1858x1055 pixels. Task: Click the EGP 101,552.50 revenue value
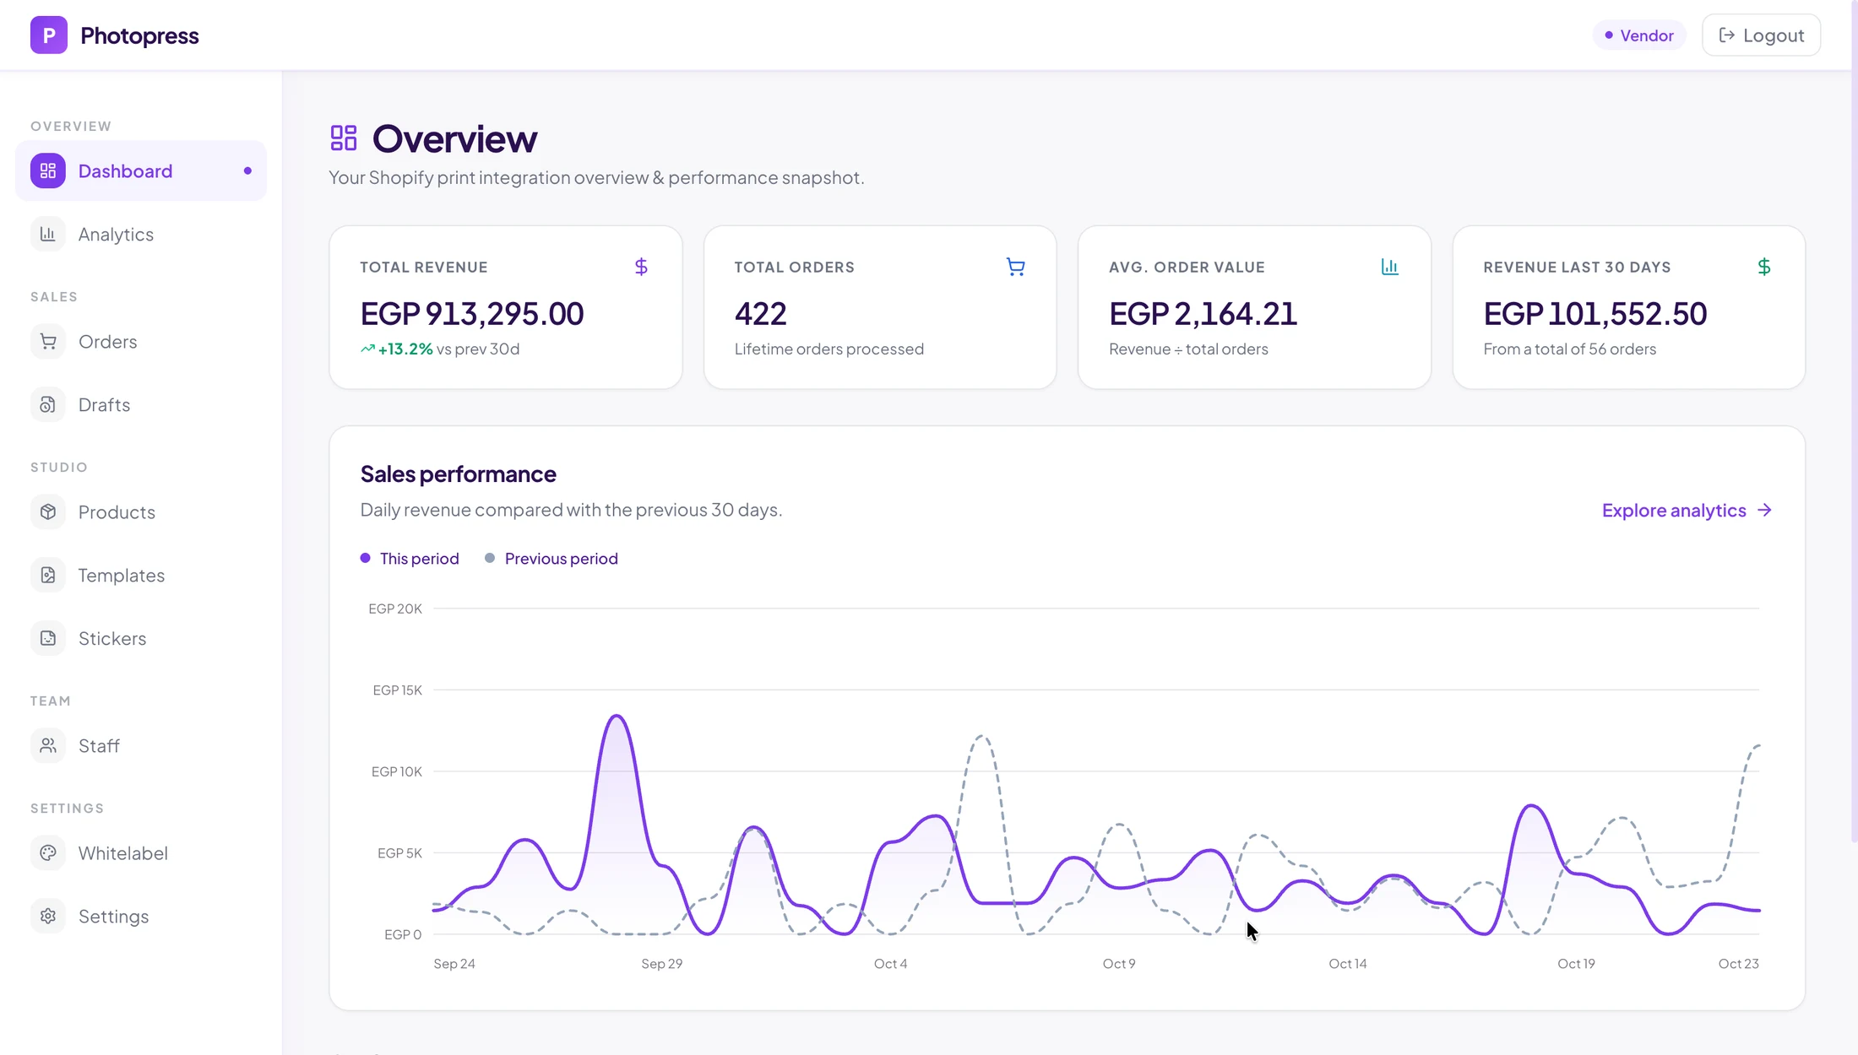1595,313
